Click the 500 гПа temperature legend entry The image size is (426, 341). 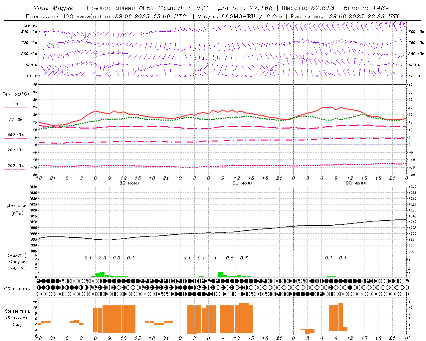[15, 166]
